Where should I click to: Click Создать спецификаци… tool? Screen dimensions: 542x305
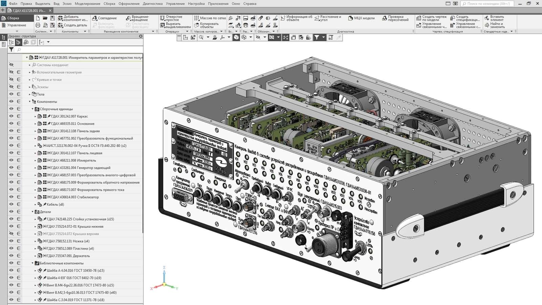point(465,18)
